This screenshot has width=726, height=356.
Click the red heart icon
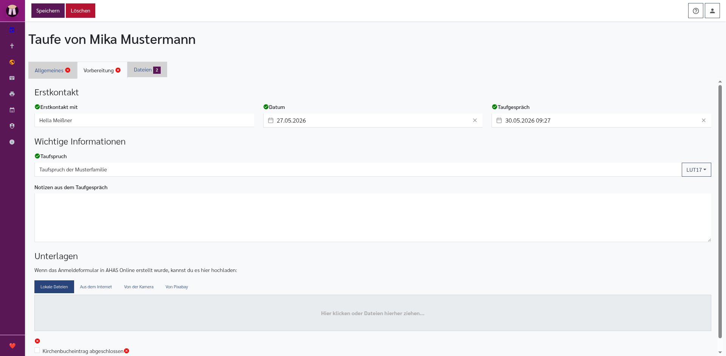click(x=12, y=345)
